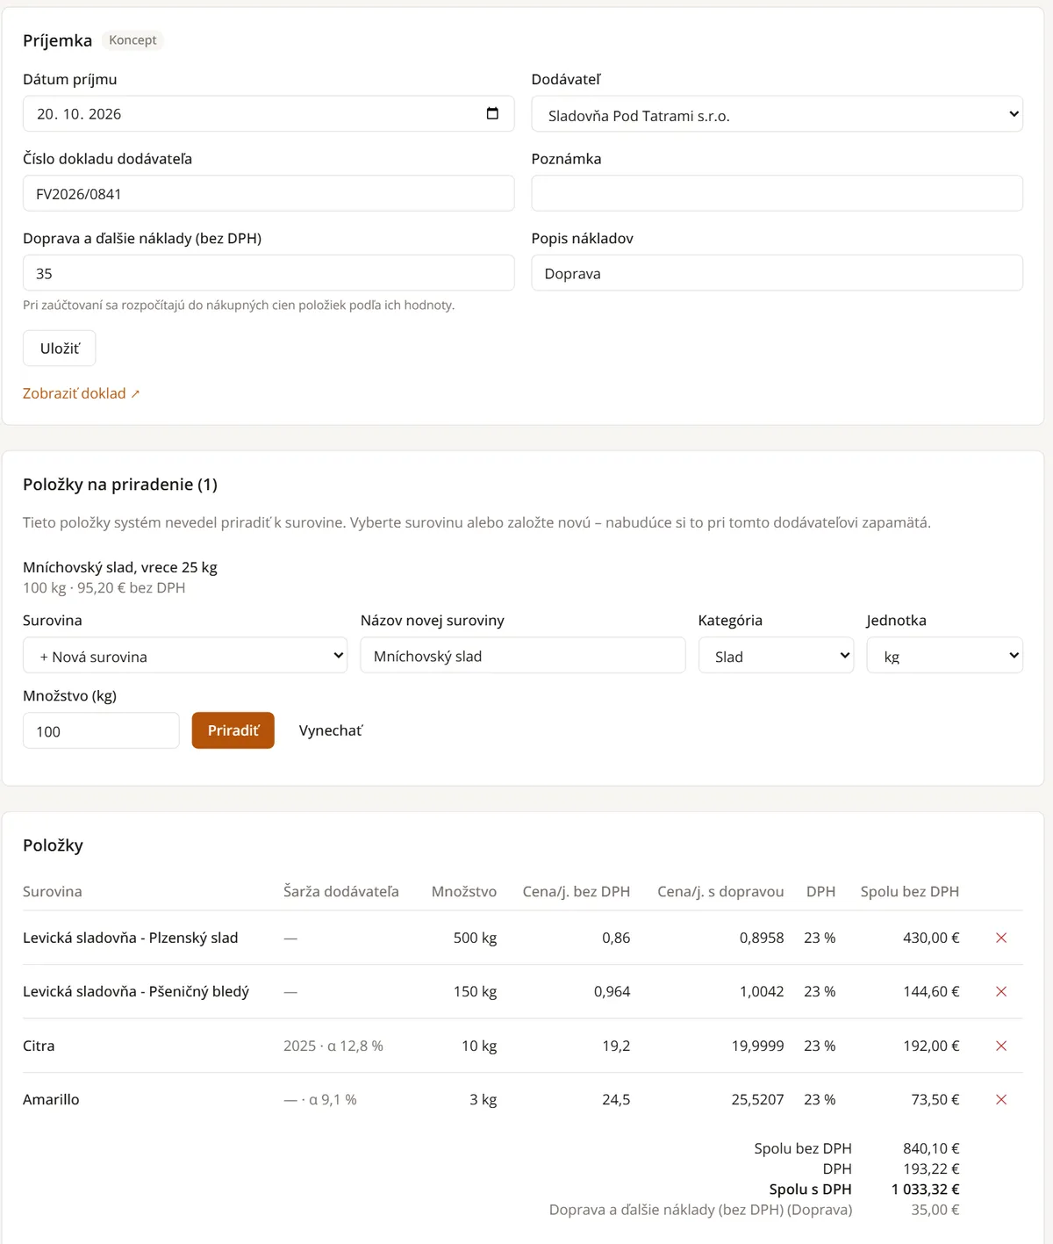Open the Dodávateľ supplier dropdown
This screenshot has width=1053, height=1244.
[777, 114]
